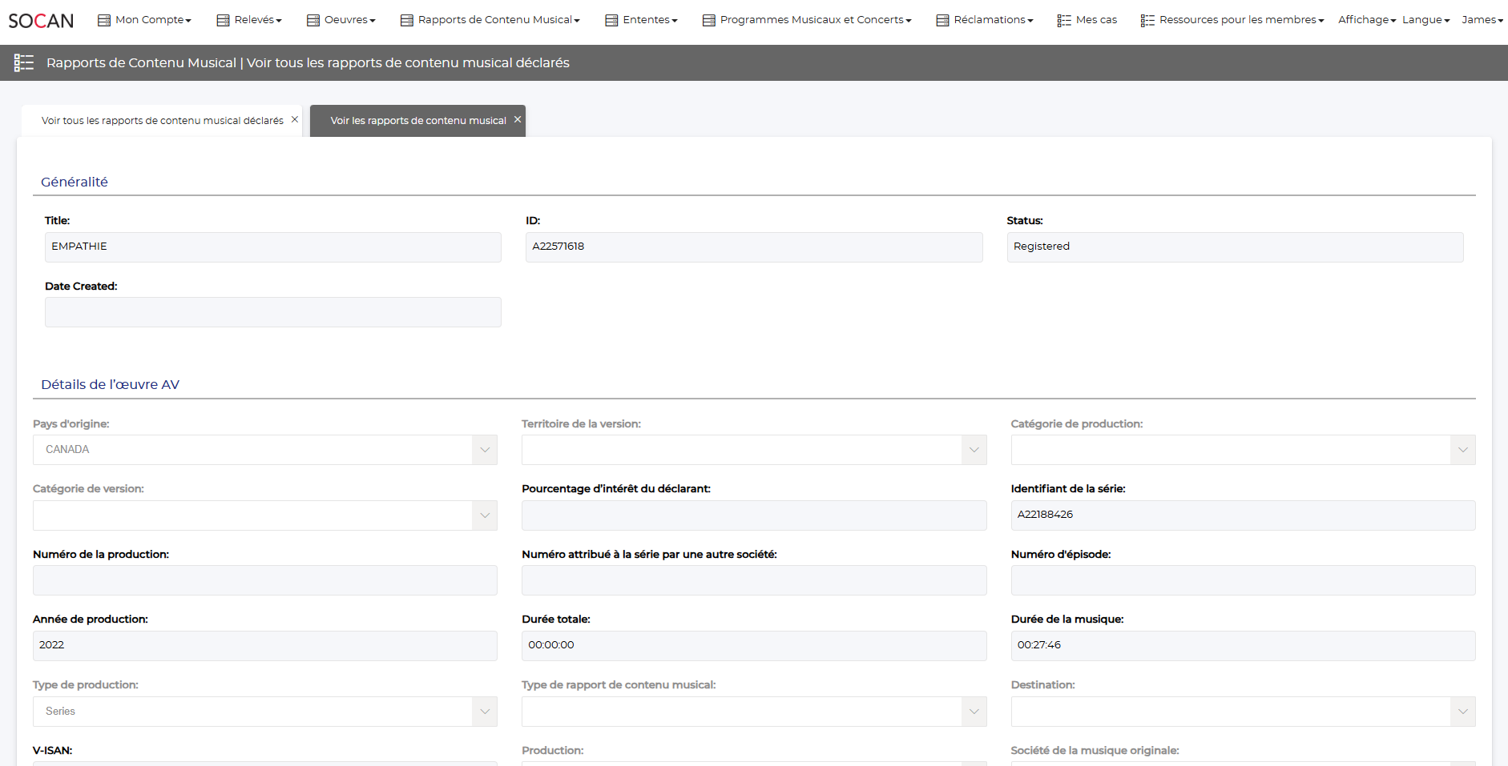The width and height of the screenshot is (1508, 766).
Task: Open the Langue menu
Action: pos(1425,20)
